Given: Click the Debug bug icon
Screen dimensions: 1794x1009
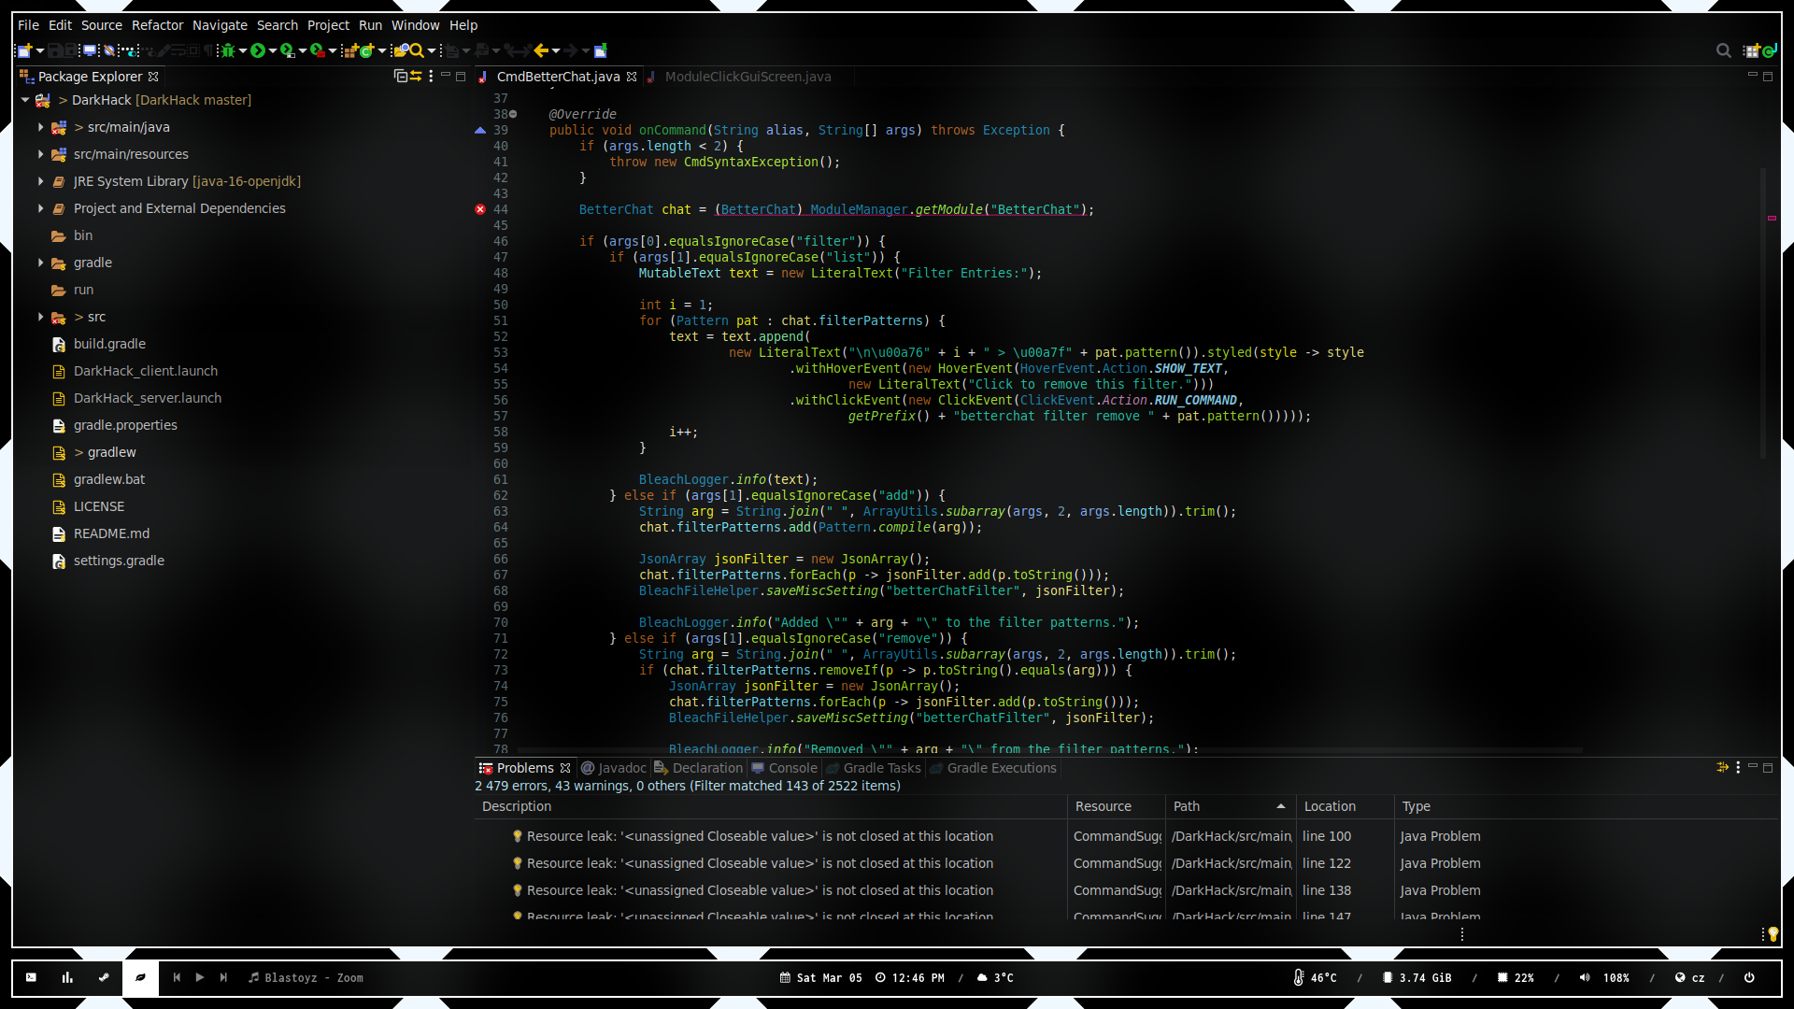Looking at the screenshot, I should coord(227,50).
